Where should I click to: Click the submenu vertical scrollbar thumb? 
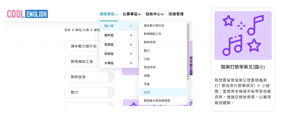click(188, 52)
